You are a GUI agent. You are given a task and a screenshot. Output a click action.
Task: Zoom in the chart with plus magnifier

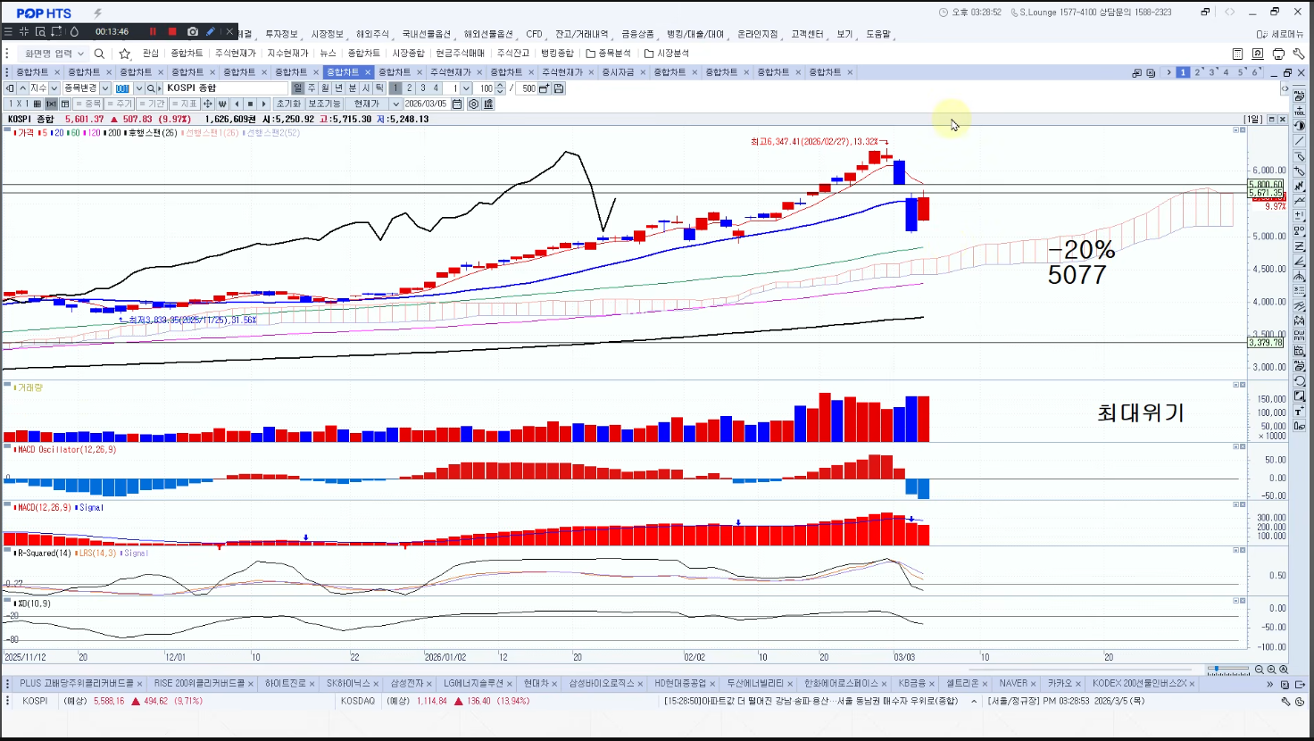point(1271,670)
